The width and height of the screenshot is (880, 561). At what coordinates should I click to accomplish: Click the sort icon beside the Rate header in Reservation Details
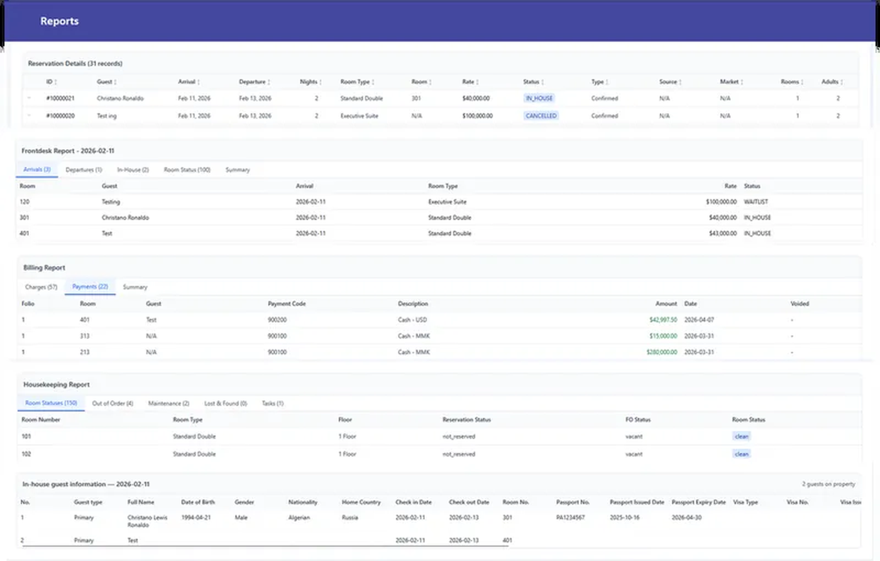(x=477, y=82)
